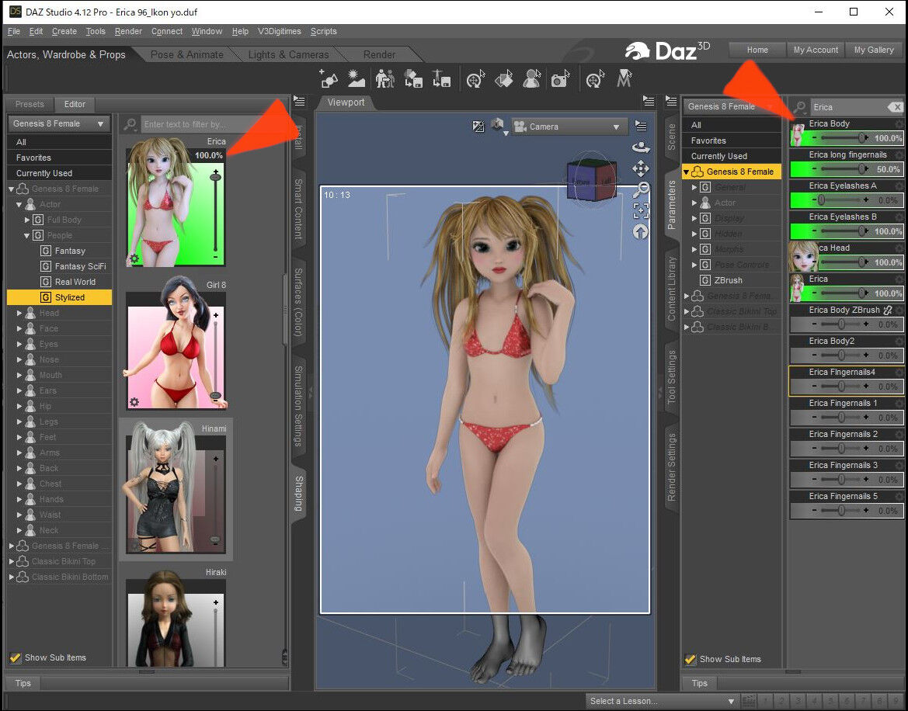Viewport: 908px width, 711px height.
Task: Switch to the Lights & Cameras activity tab
Action: [288, 54]
